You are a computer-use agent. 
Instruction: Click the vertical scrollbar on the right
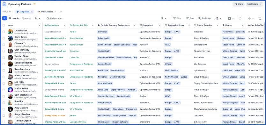[265, 58]
